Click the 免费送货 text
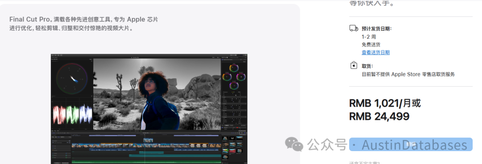Screen dimensions: 482x164 tap(371, 45)
